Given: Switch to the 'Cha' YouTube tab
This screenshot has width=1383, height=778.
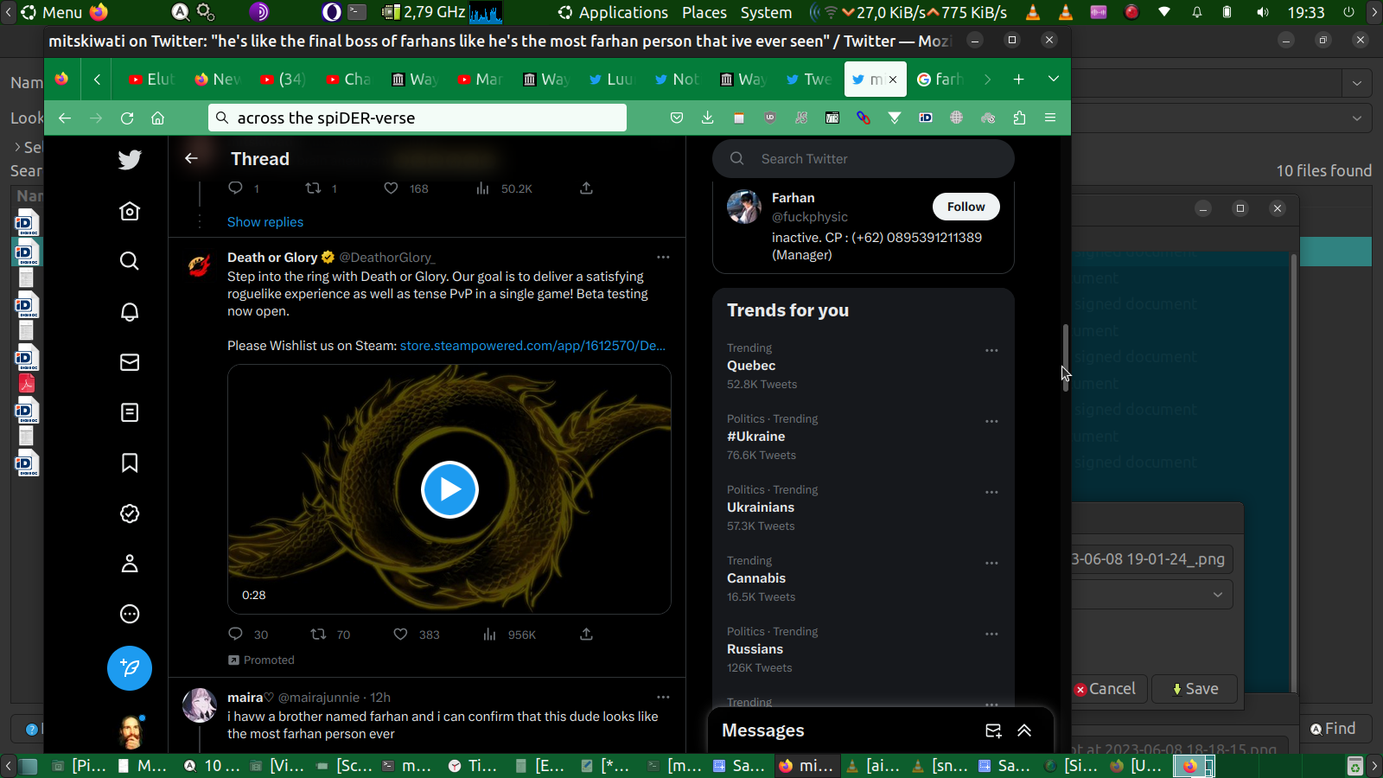Looking at the screenshot, I should 350,80.
